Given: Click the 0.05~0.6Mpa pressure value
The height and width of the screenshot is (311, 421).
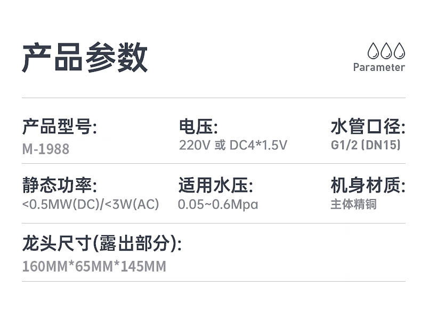Looking at the screenshot, I should 218,204.
